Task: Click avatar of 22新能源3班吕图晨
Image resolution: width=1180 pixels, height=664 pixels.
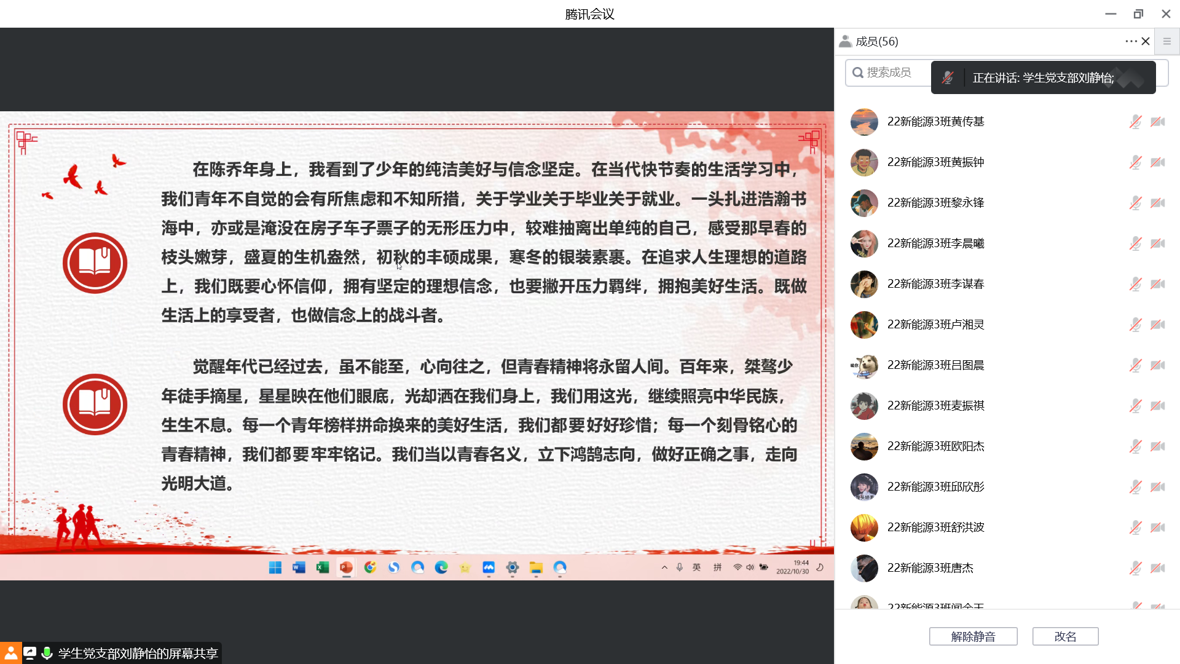Action: pos(864,365)
